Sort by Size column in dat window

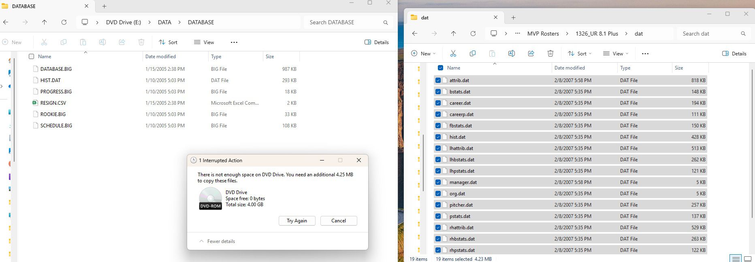(679, 68)
